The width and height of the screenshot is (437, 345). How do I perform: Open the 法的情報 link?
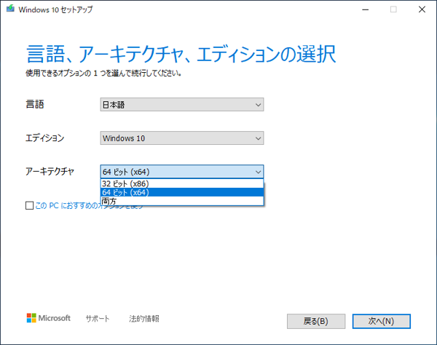tap(144, 319)
